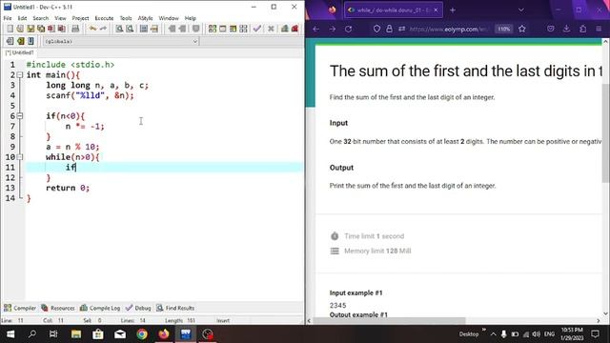Open the Help menu in Dev-C++
The width and height of the screenshot is (610, 343).
click(x=191, y=18)
